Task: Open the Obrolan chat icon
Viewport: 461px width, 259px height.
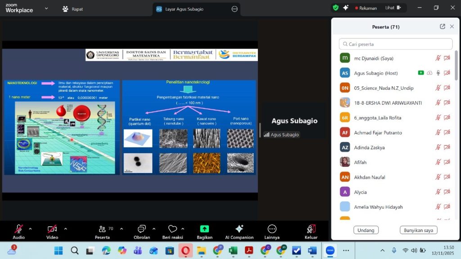Action: pyautogui.click(x=142, y=229)
